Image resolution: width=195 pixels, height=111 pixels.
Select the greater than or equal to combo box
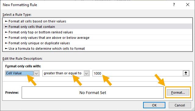point(66,73)
